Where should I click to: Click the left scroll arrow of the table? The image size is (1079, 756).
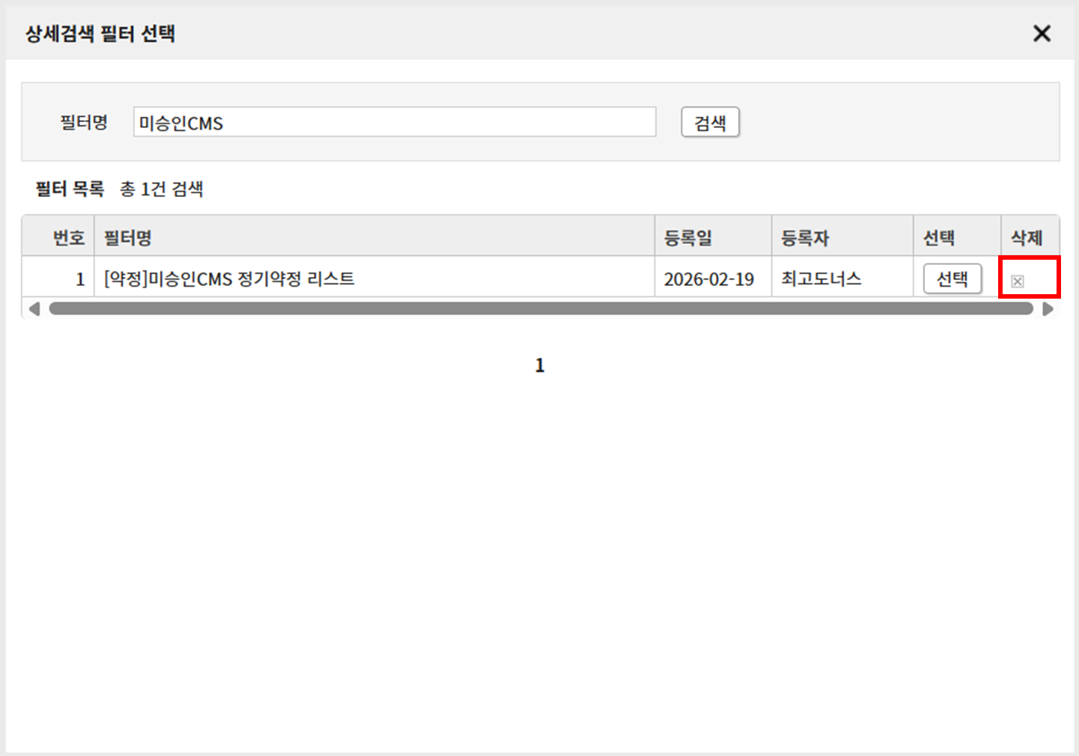coord(34,308)
